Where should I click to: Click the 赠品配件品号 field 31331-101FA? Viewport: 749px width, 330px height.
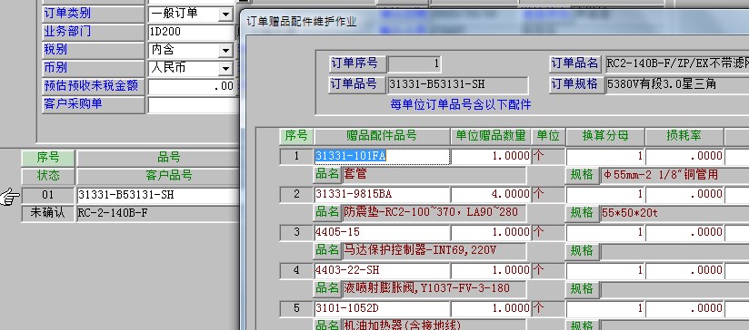click(x=382, y=156)
